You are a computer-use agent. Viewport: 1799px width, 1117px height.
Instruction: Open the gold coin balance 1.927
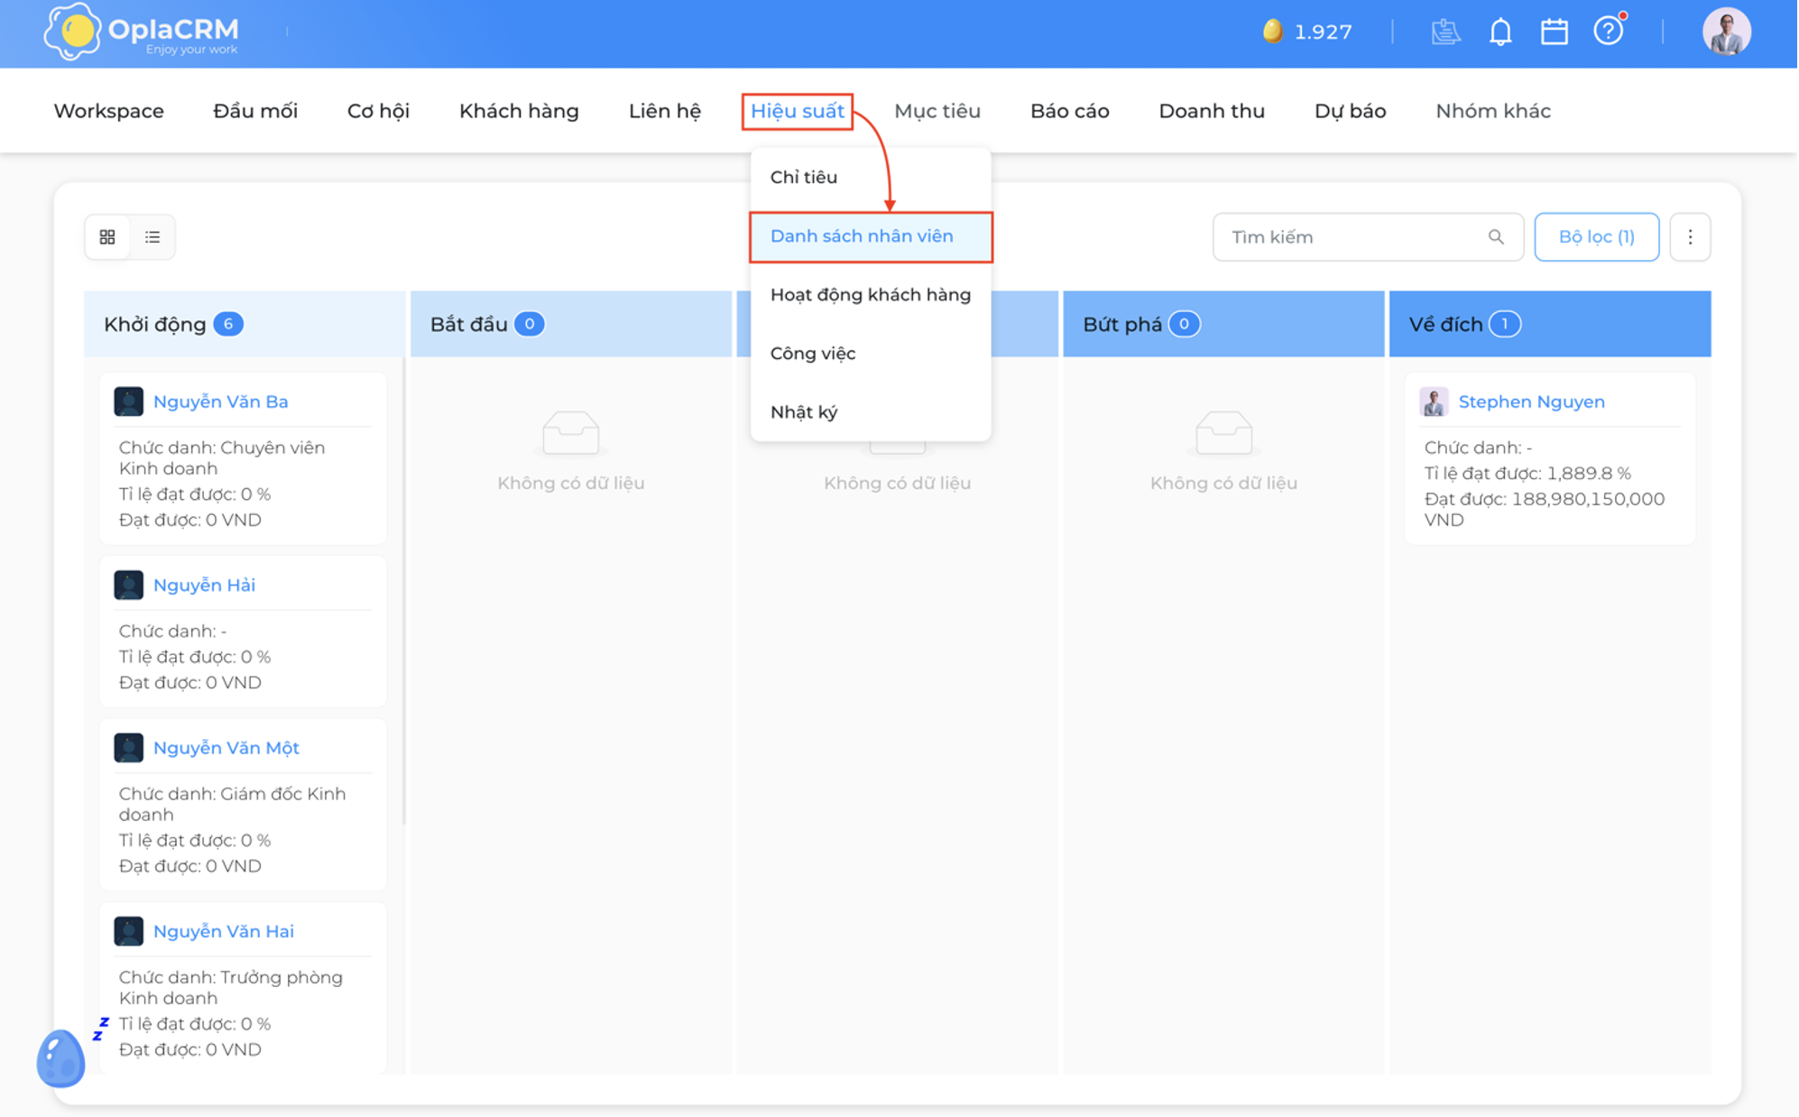[x=1307, y=32]
